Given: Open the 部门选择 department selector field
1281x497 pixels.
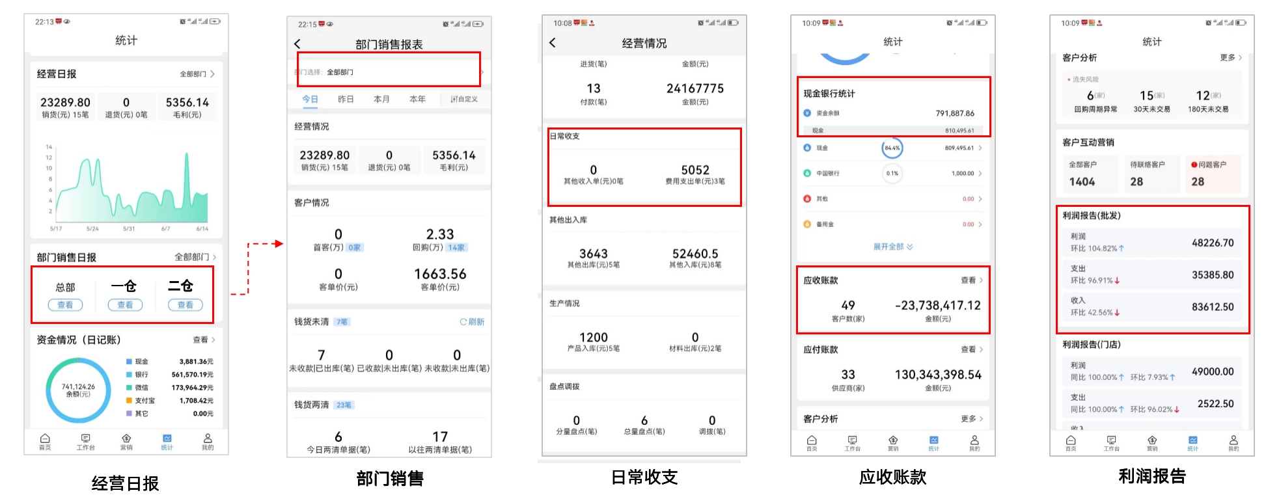Looking at the screenshot, I should (x=389, y=72).
